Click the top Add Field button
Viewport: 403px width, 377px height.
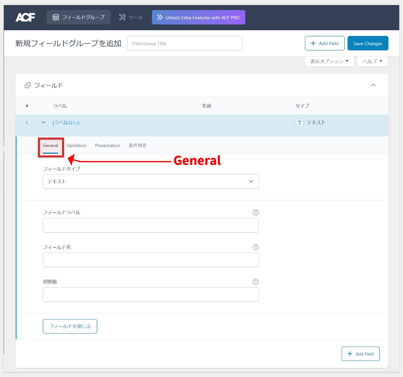coord(325,43)
